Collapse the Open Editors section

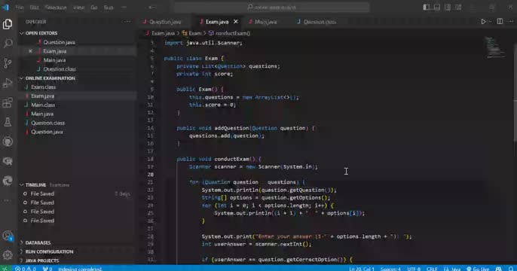[41, 33]
